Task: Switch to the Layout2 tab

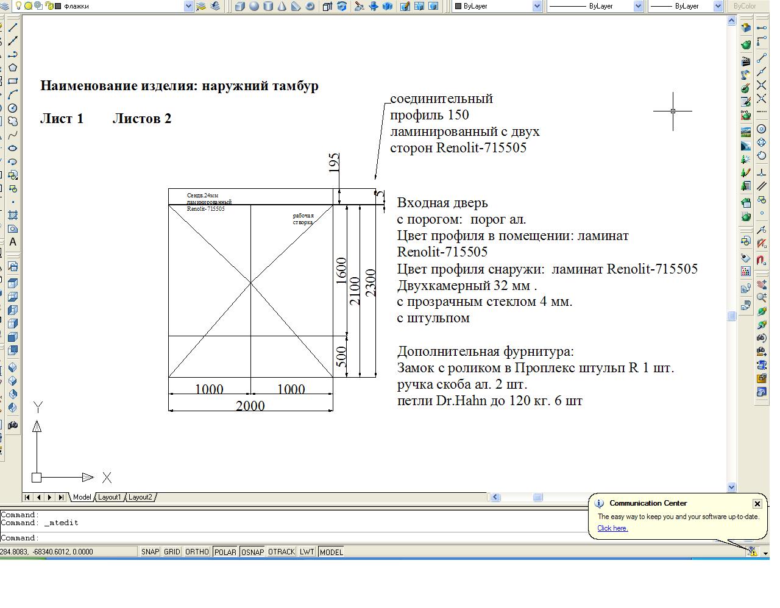Action: [140, 497]
